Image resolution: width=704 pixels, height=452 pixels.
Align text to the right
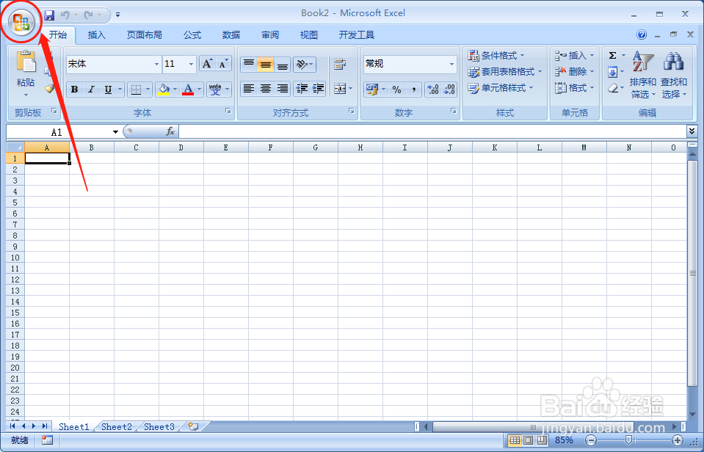pyautogui.click(x=283, y=89)
